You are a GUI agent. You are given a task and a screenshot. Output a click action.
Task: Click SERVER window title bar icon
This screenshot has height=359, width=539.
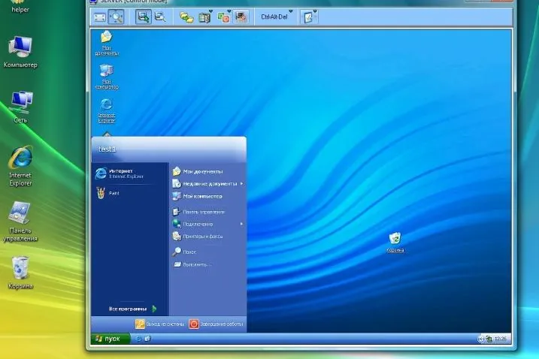pos(93,2)
